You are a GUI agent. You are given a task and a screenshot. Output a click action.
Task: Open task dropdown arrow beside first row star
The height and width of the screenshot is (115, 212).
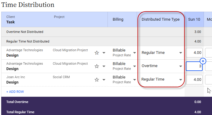104,53
